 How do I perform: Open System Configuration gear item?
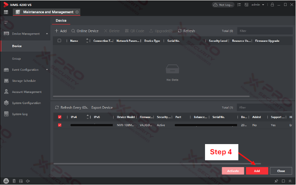(26, 103)
